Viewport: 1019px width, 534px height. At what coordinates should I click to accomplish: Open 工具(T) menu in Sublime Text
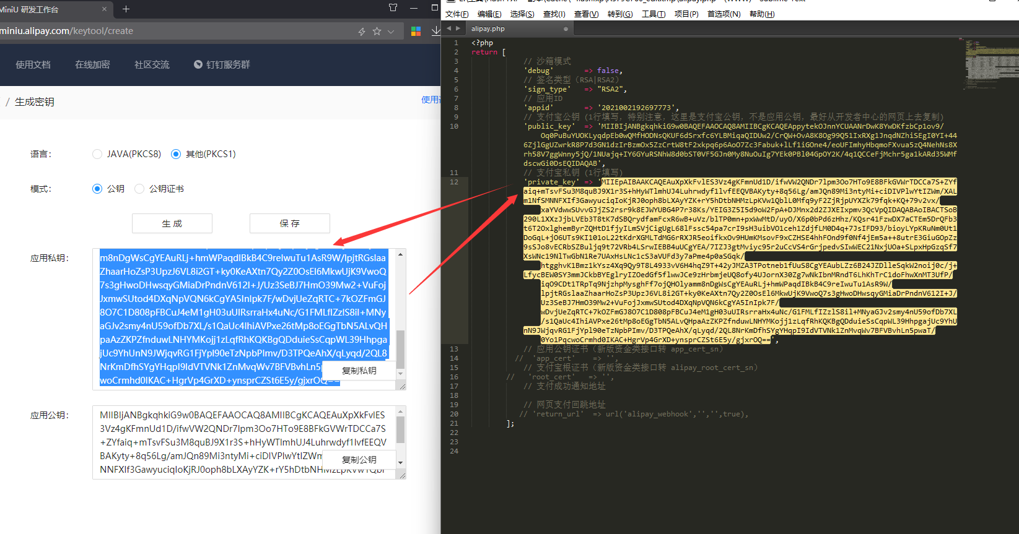click(654, 14)
